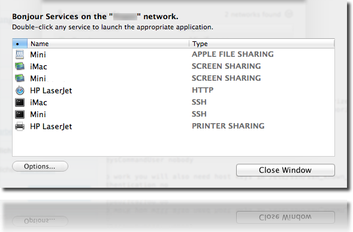The image size is (353, 232).
Task: Open the Options... button
Action: pos(40,166)
